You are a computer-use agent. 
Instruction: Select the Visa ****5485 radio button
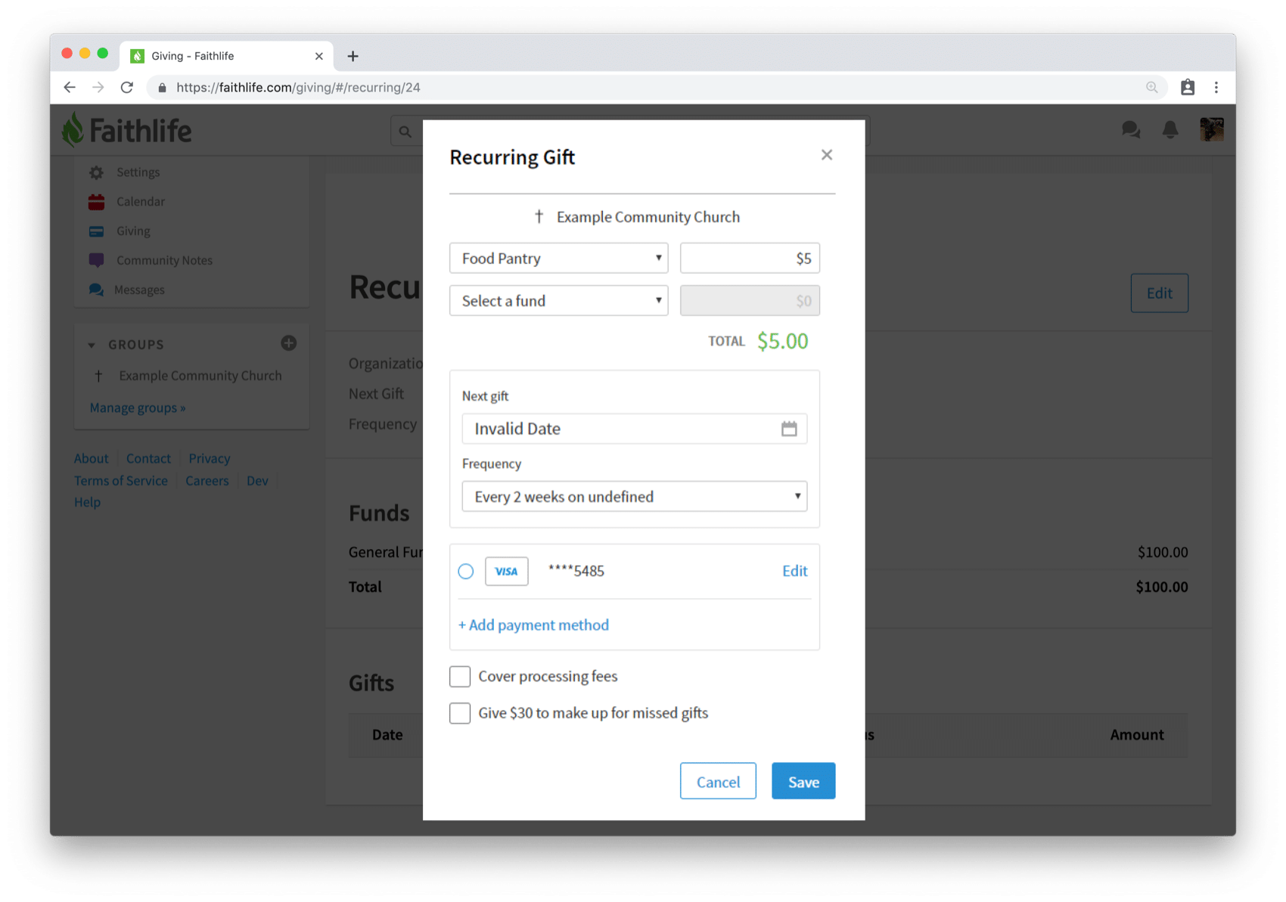(466, 572)
